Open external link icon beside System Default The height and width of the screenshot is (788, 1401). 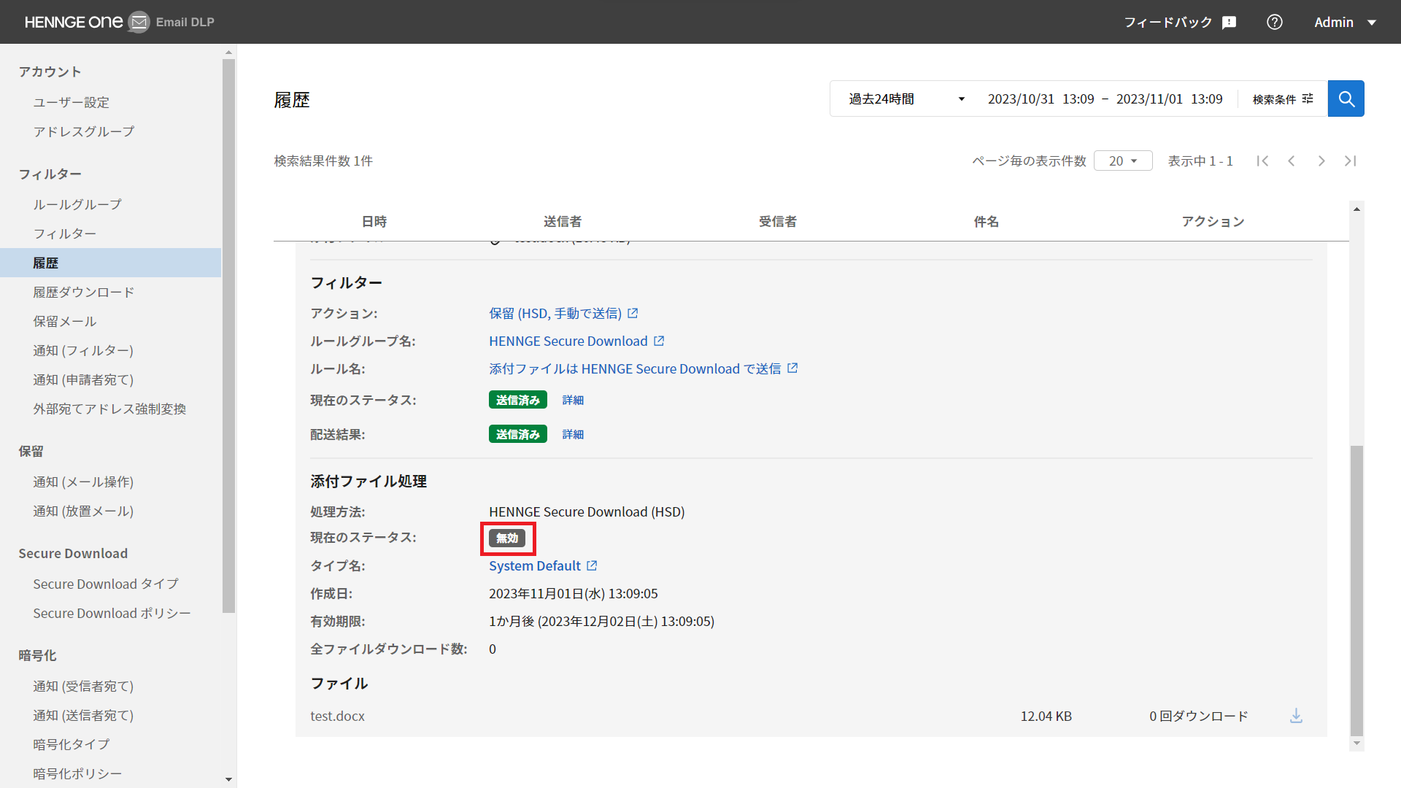[x=592, y=565]
